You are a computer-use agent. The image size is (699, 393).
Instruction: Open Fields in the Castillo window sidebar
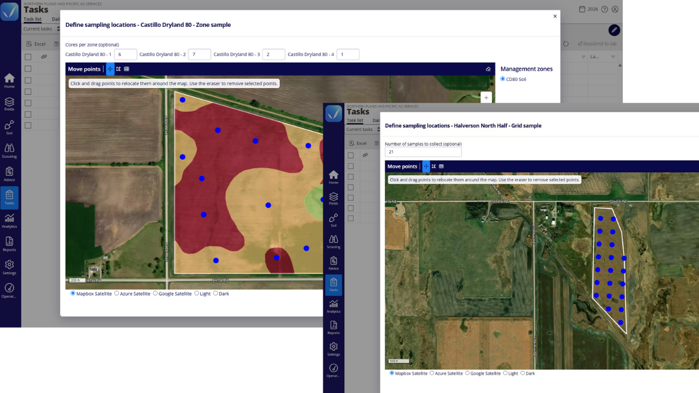coord(9,104)
